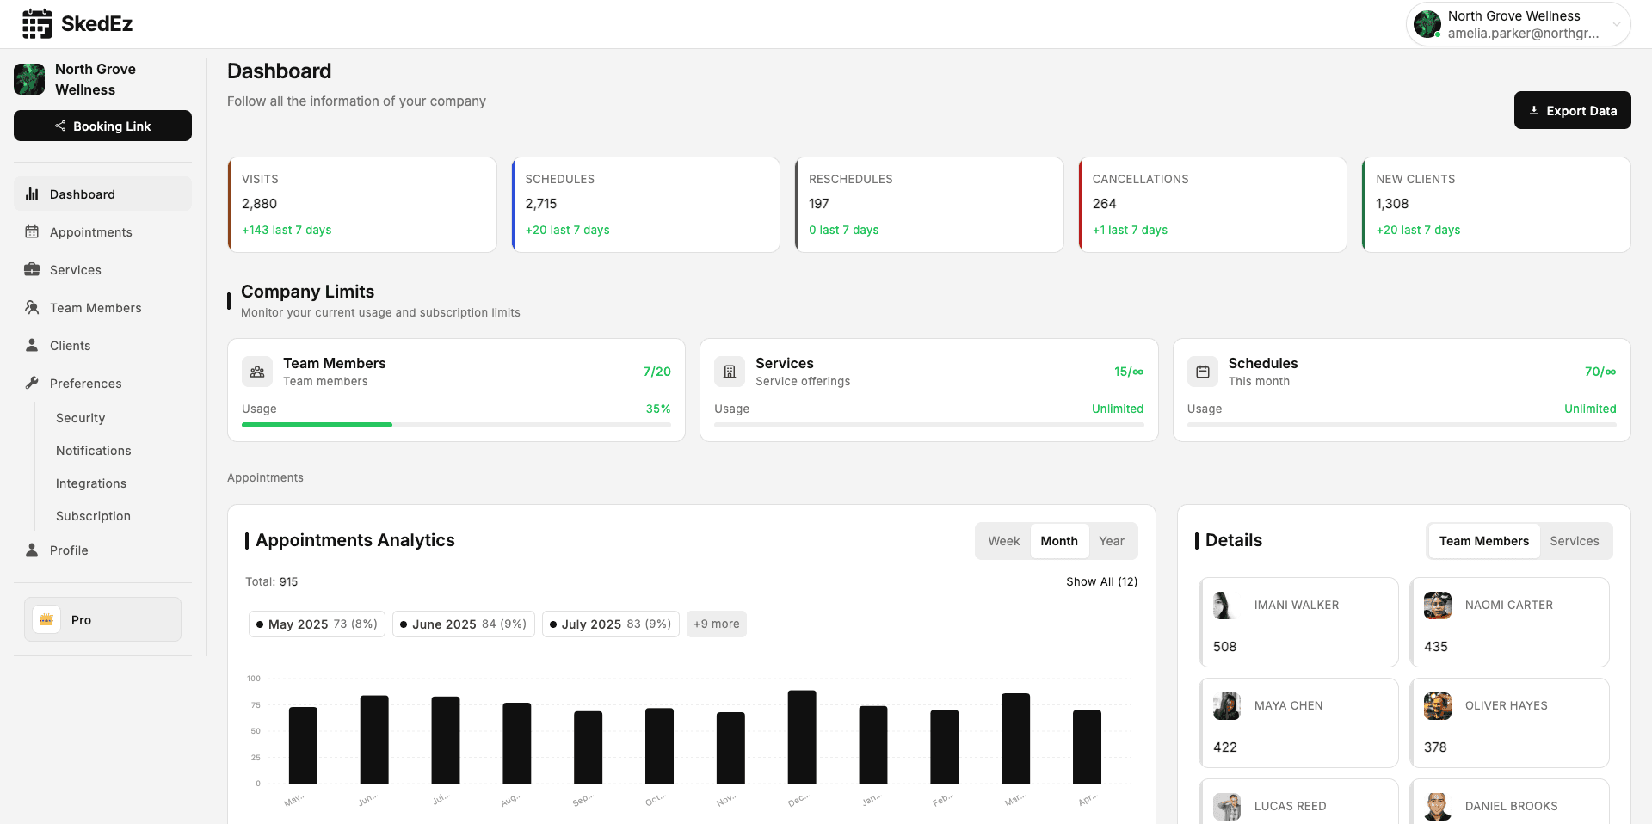This screenshot has width=1652, height=824.
Task: Export company data
Action: (1572, 110)
